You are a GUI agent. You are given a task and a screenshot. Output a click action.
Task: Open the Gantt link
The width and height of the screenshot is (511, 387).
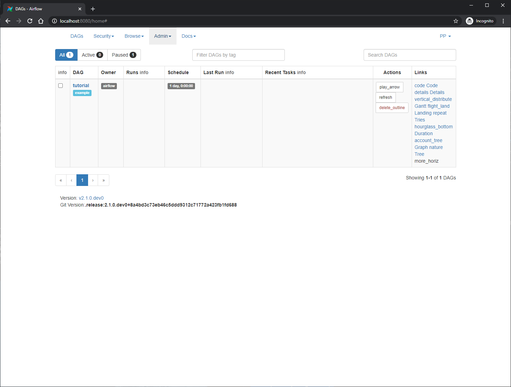(x=421, y=106)
